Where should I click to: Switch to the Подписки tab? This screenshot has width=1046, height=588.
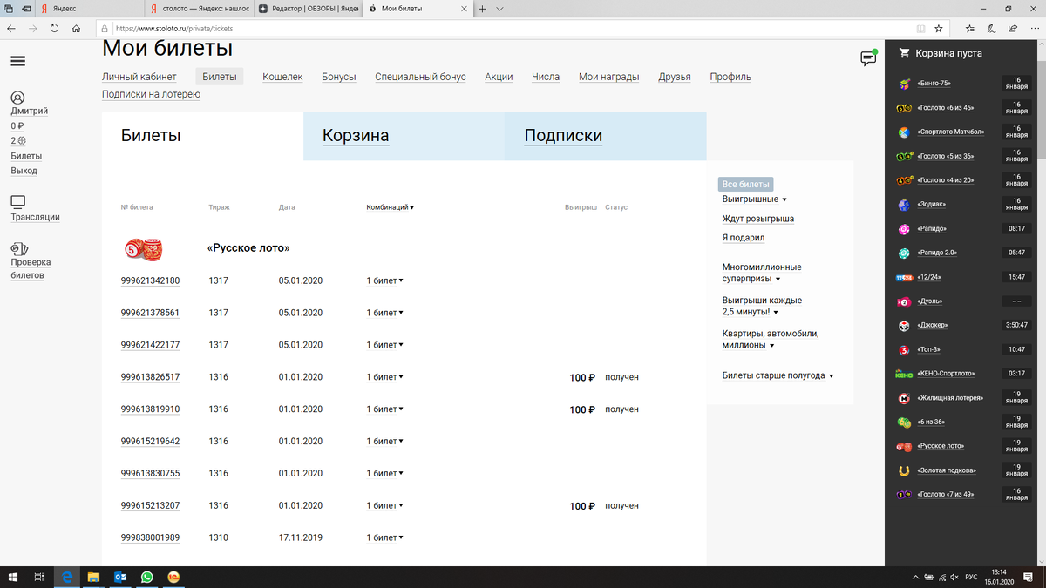pos(606,136)
